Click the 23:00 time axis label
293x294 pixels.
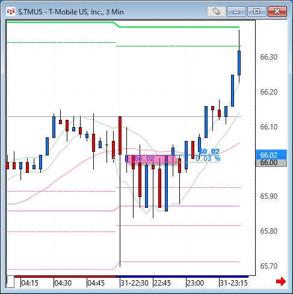click(x=196, y=283)
